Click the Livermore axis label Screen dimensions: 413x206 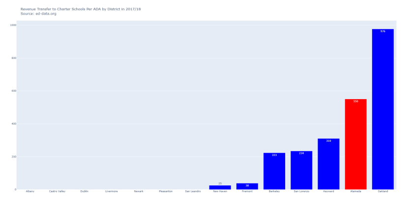[x=112, y=191]
